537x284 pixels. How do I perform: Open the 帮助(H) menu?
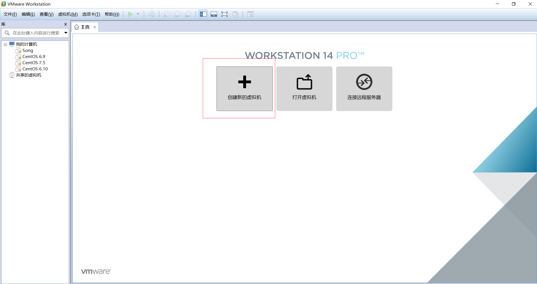coord(112,14)
